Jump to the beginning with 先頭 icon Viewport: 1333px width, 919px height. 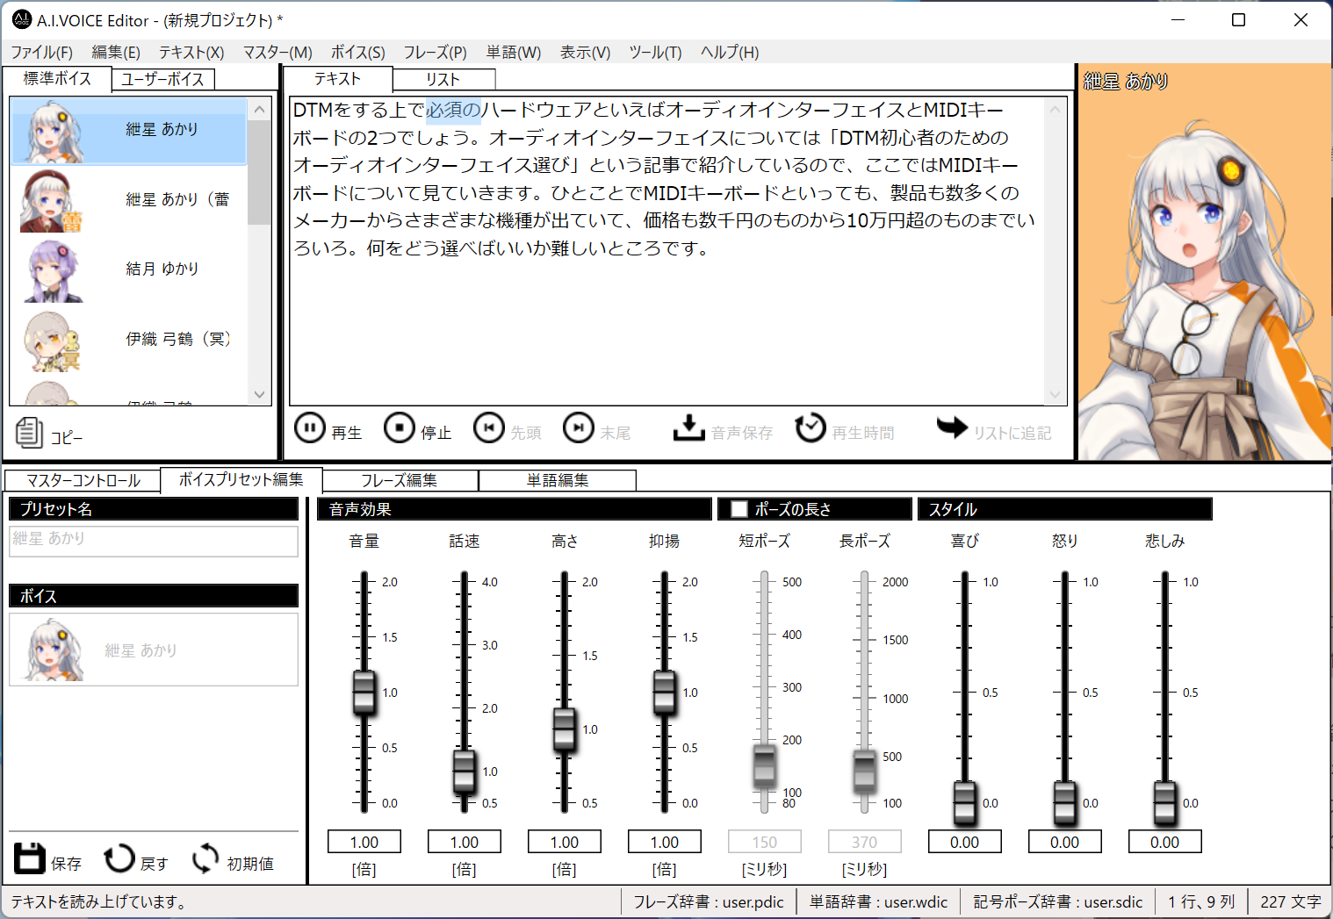(x=489, y=427)
